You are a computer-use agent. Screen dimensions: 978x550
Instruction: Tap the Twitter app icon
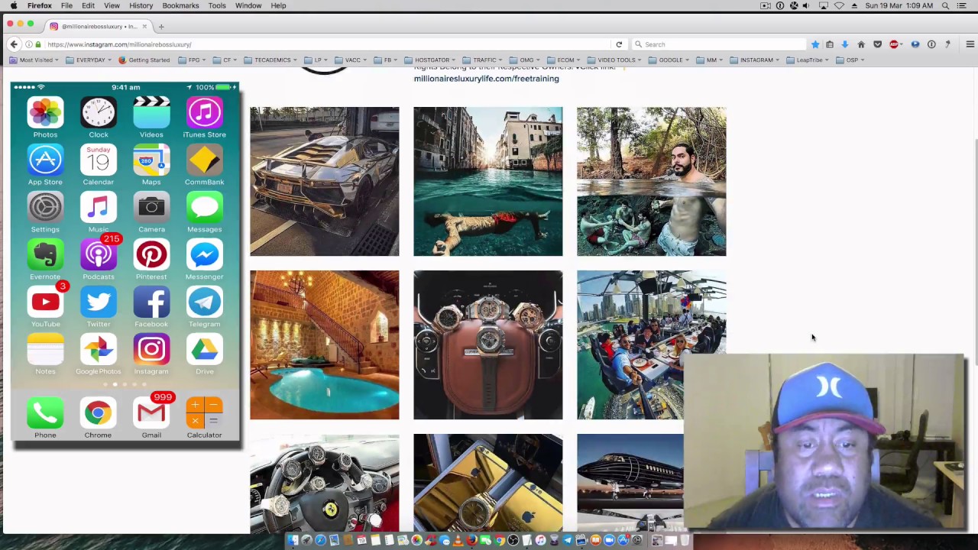(99, 302)
